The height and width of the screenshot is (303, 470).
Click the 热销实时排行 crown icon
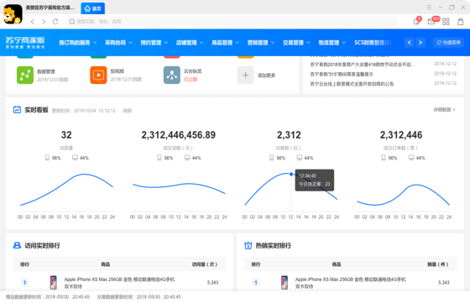tap(248, 245)
